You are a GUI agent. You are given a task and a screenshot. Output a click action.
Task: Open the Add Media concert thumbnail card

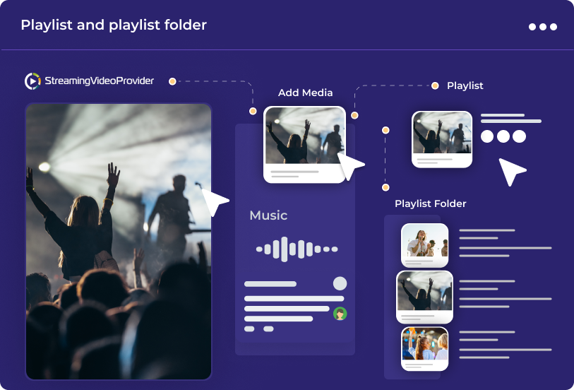[x=304, y=144]
